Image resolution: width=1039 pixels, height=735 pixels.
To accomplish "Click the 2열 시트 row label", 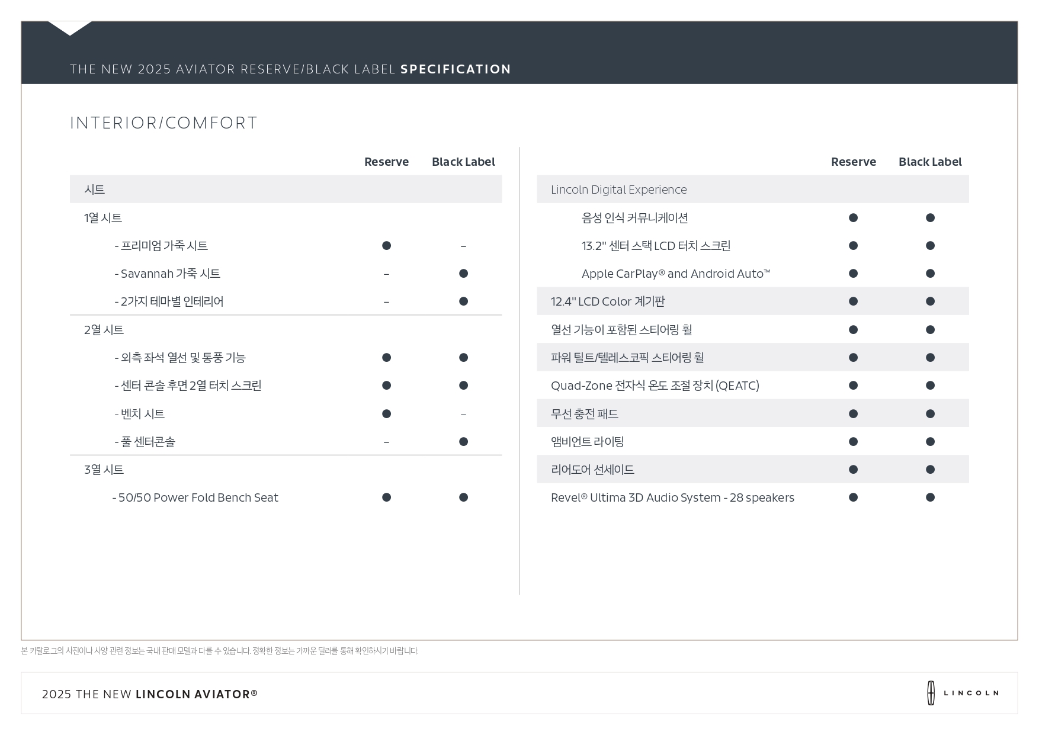I will click(x=104, y=329).
